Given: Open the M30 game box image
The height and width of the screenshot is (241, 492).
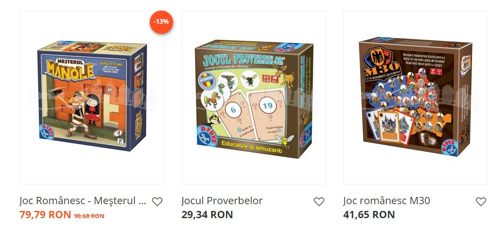Looking at the screenshot, I should (x=415, y=97).
